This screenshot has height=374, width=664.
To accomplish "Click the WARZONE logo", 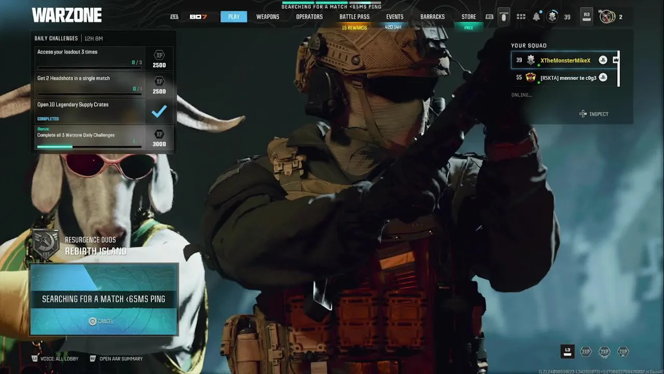I will pos(66,16).
